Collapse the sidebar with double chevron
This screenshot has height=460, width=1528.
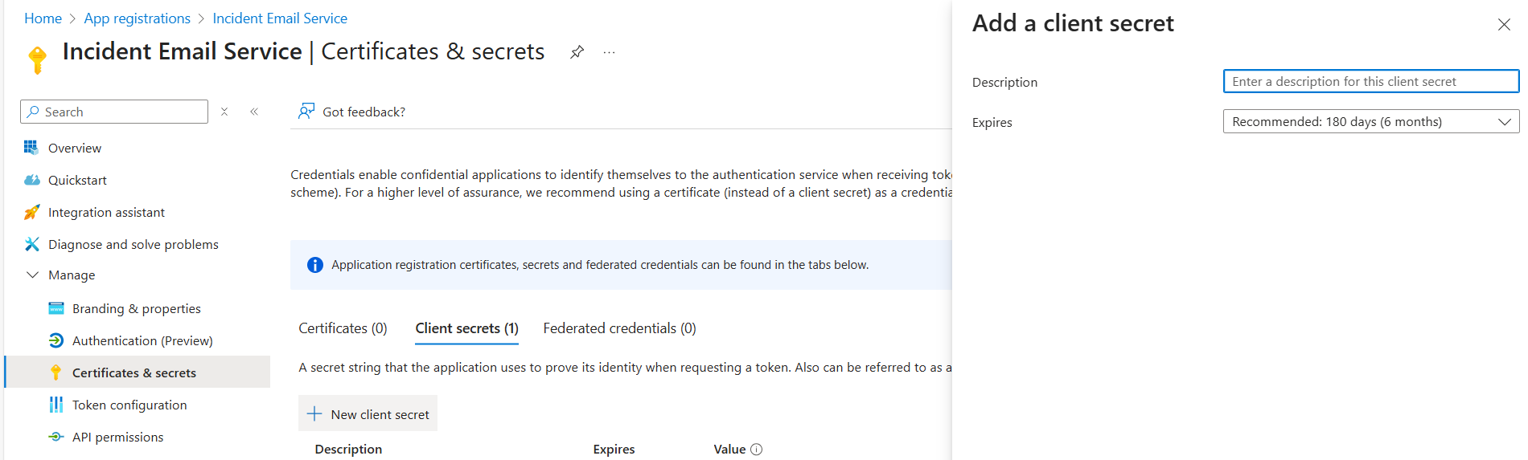point(254,112)
